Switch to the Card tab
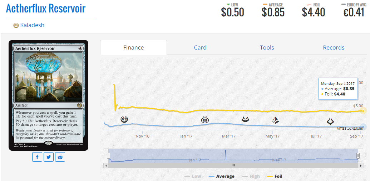The image size is (370, 181). (200, 47)
